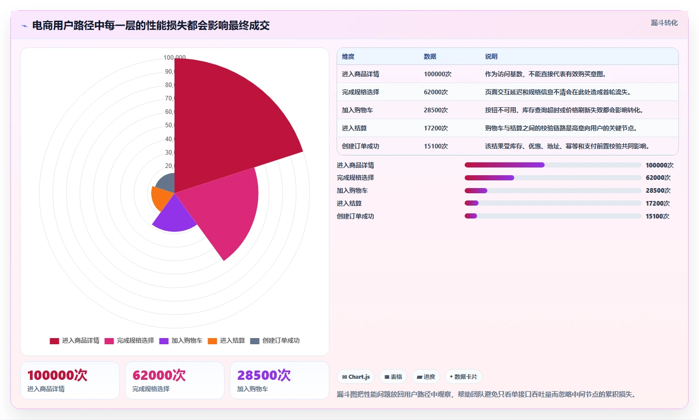Click the lightning icon beside the title
Viewport: 699px width, 420px height.
(x=24, y=26)
